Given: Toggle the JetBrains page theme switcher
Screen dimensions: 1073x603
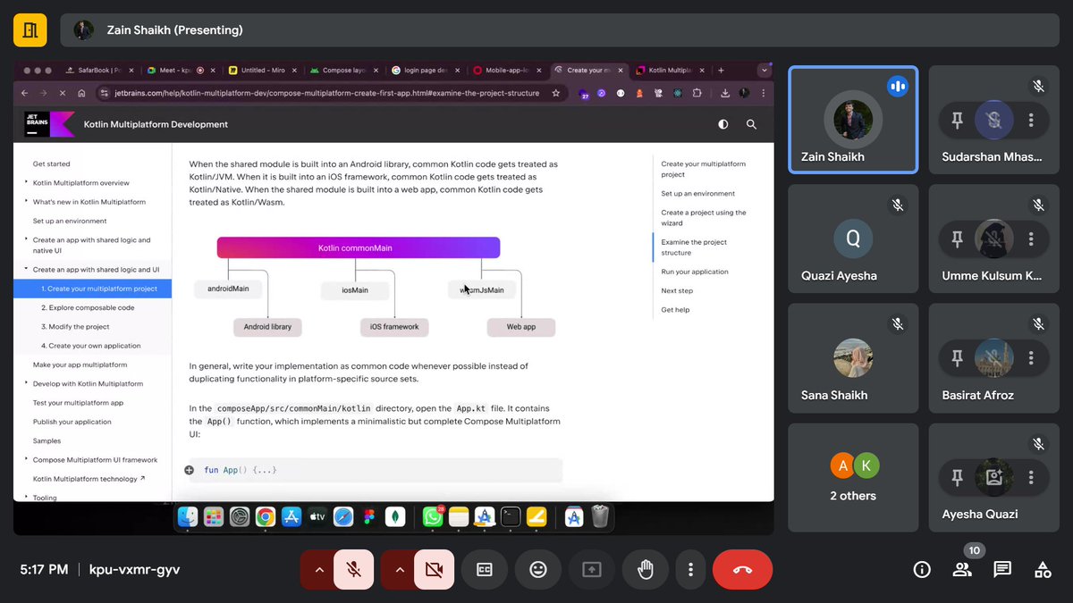Looking at the screenshot, I should pos(722,124).
